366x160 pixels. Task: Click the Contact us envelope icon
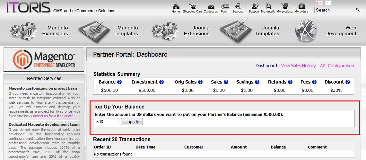[x=211, y=7]
